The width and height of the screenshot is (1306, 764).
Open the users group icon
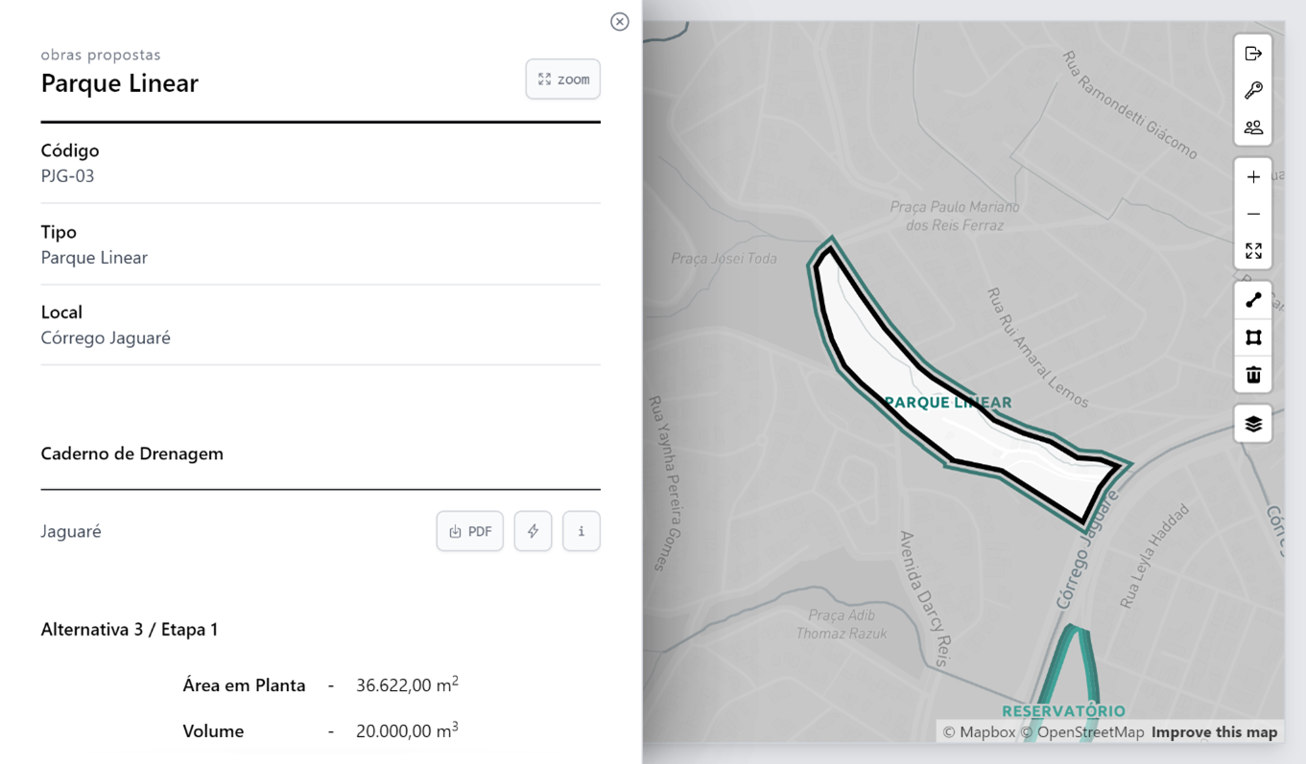(x=1253, y=127)
